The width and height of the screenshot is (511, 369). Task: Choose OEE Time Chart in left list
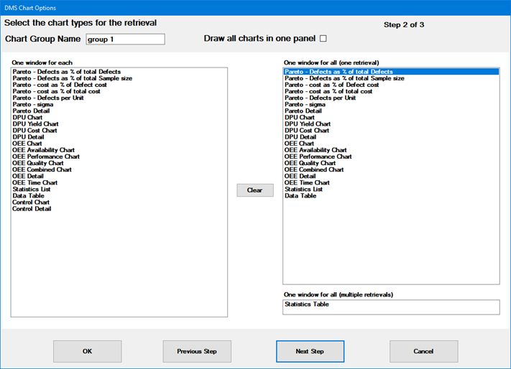click(35, 182)
